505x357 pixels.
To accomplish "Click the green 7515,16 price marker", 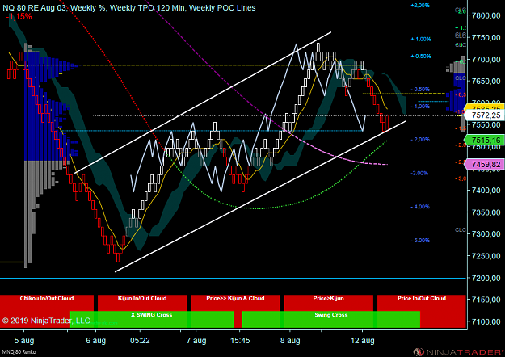I will click(486, 140).
